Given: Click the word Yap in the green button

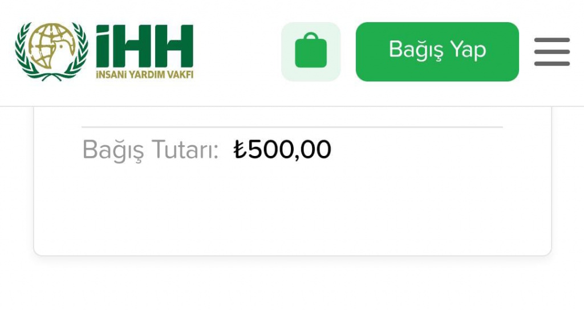Looking at the screenshot, I should [x=468, y=50].
